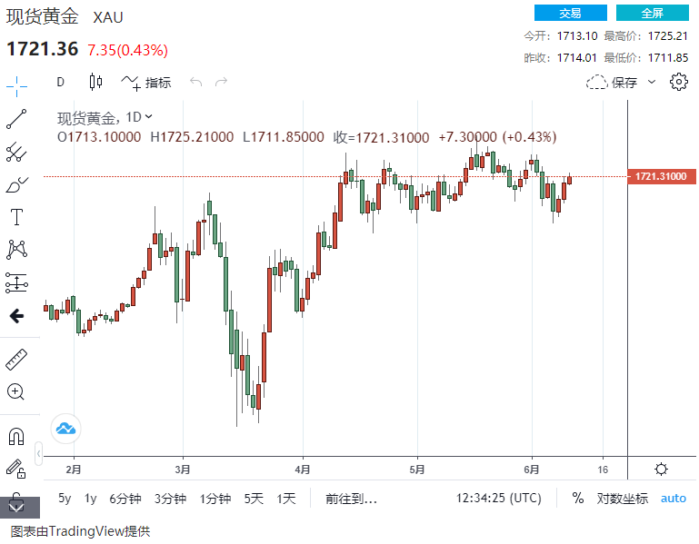Viewport: 699px width, 544px height.
Task: Open candlestick chart style selector
Action: point(96,82)
